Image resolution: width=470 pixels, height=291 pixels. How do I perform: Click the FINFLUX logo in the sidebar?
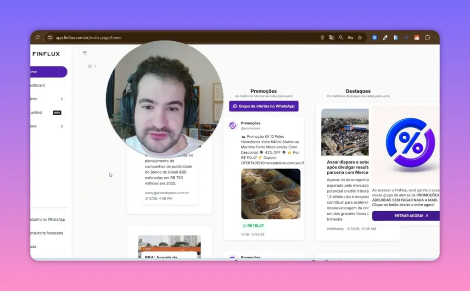click(x=45, y=53)
